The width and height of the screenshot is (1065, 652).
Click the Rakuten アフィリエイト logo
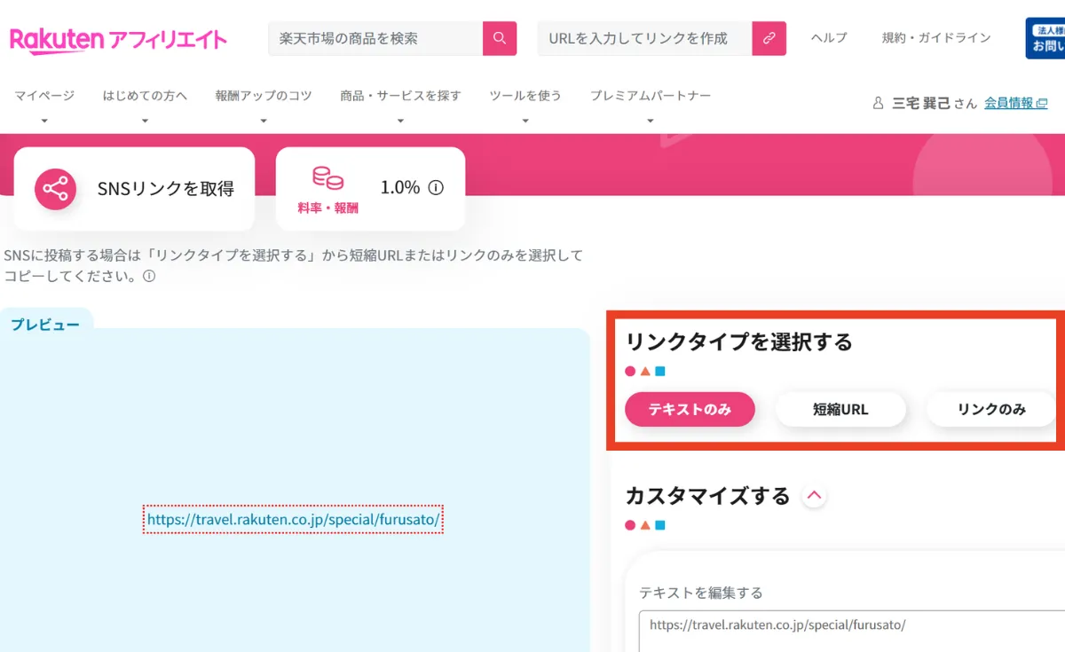click(118, 40)
